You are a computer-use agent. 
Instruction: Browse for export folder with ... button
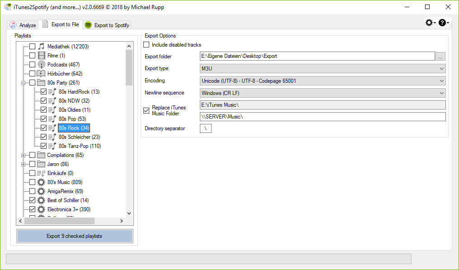pyautogui.click(x=440, y=56)
